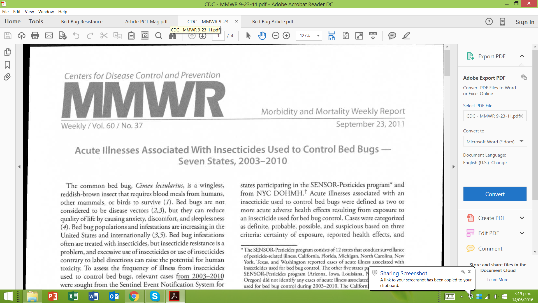Click the page number input field

[218, 36]
